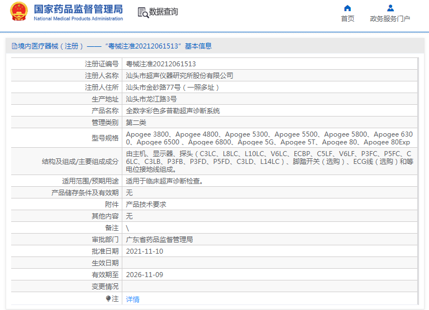The height and width of the screenshot is (310, 429).
Task: Click the 其他内容 row label
Action: click(x=105, y=216)
